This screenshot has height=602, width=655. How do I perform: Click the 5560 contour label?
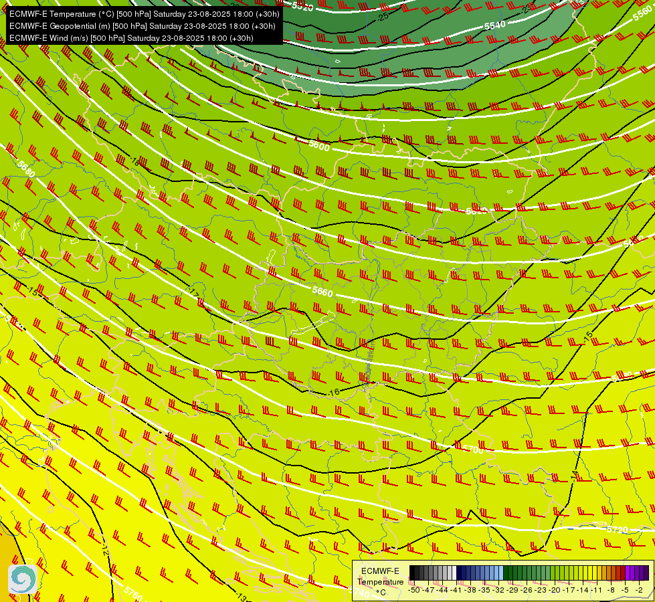[x=644, y=13]
